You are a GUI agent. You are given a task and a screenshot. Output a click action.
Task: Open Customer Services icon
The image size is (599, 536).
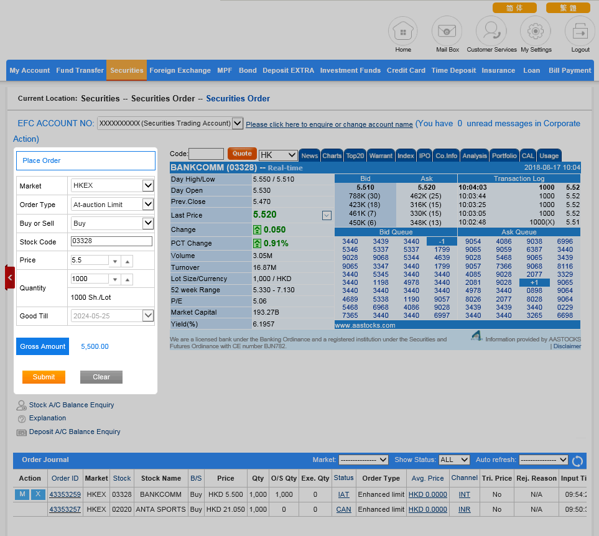coord(491,30)
